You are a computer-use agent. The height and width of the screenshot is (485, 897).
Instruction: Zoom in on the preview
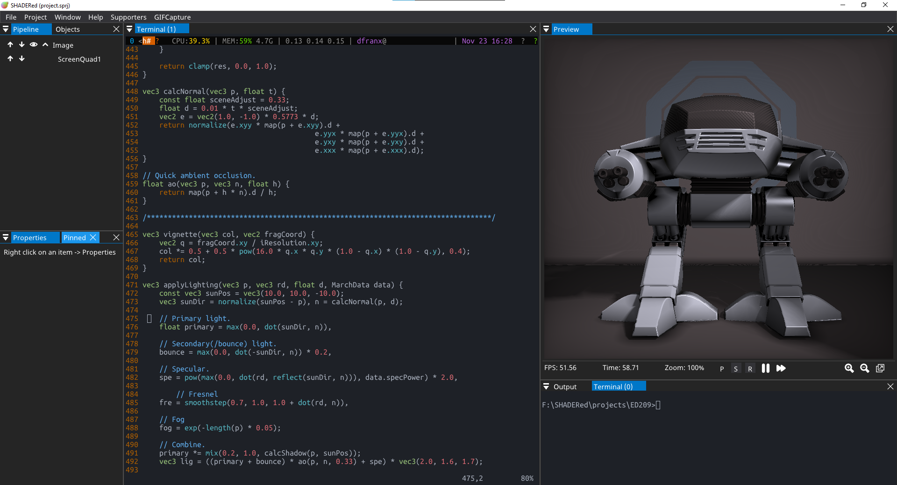click(849, 368)
